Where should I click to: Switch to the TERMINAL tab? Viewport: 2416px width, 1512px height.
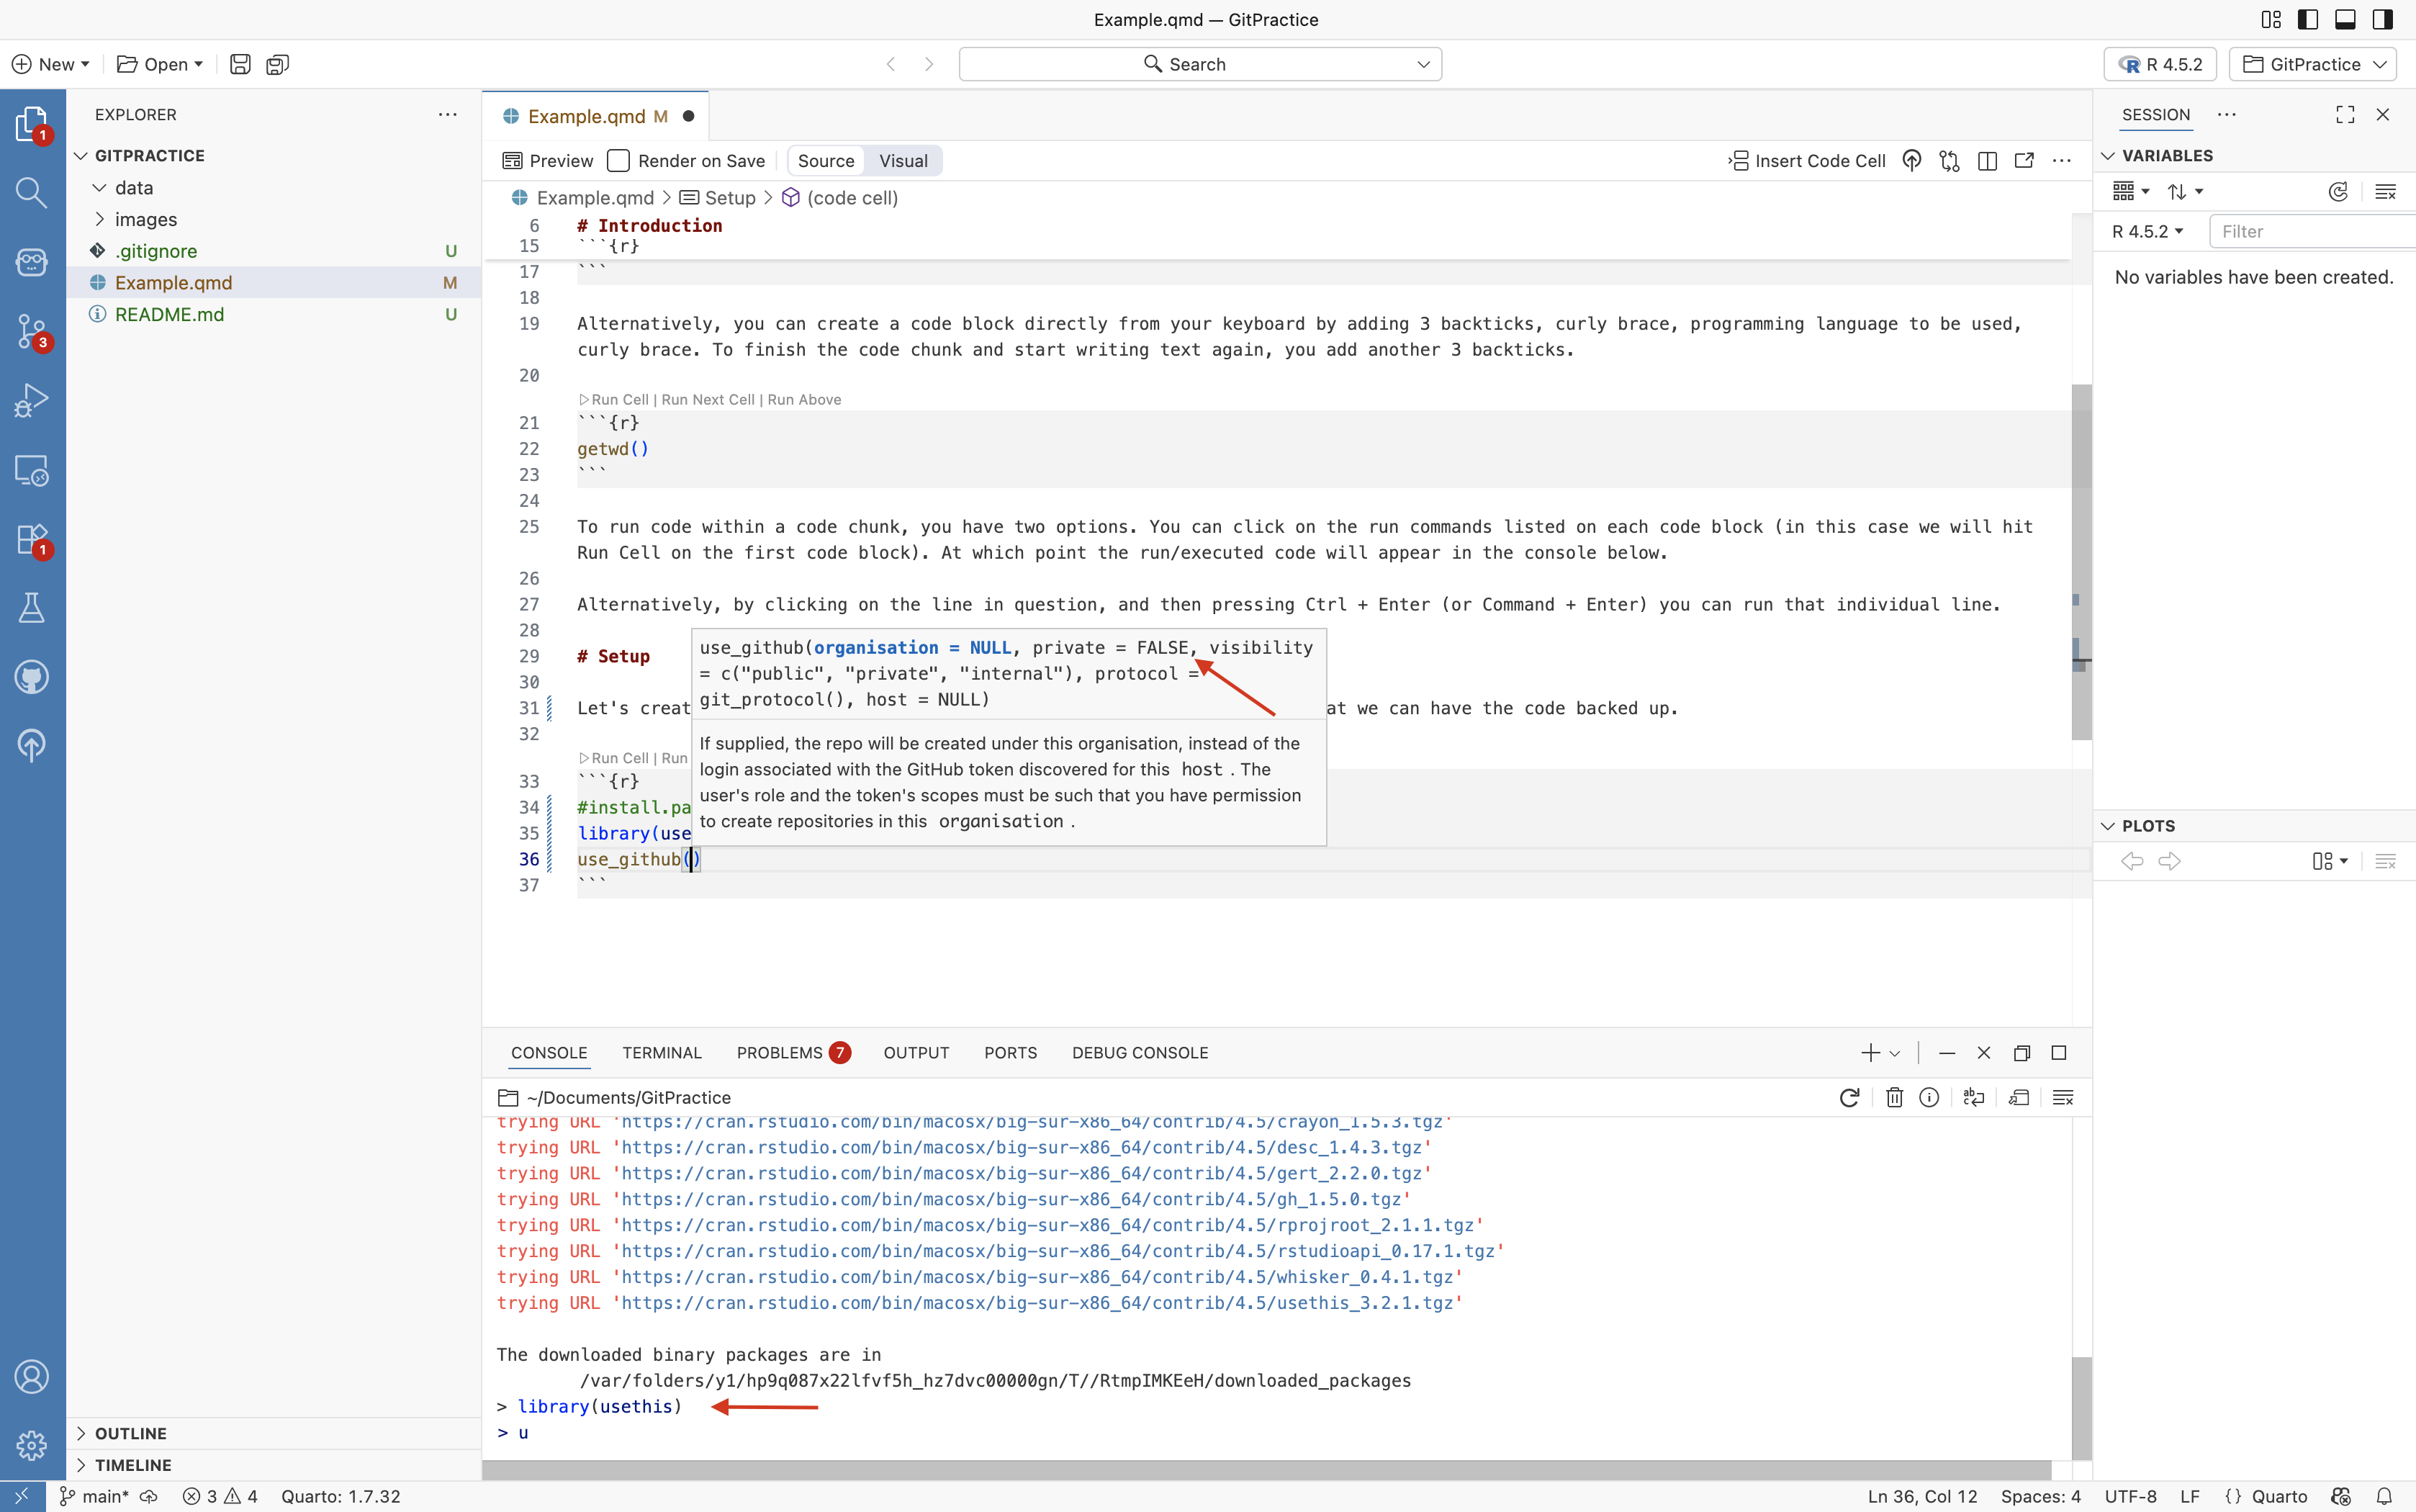[662, 1052]
